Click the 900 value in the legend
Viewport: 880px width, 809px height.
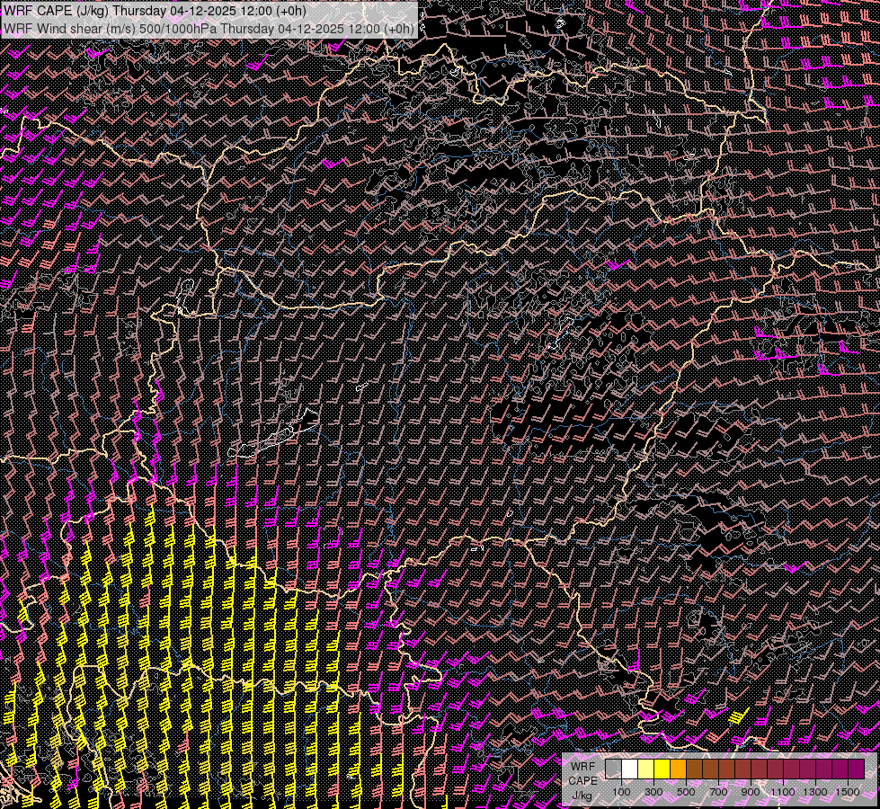pyautogui.click(x=751, y=792)
